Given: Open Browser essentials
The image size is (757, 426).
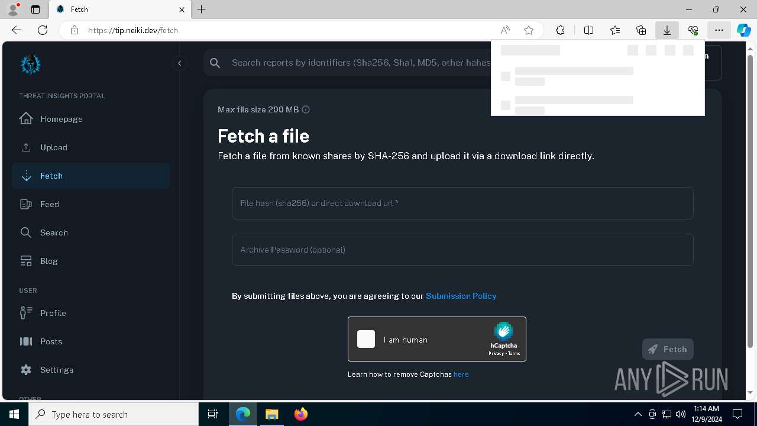Looking at the screenshot, I should (693, 30).
